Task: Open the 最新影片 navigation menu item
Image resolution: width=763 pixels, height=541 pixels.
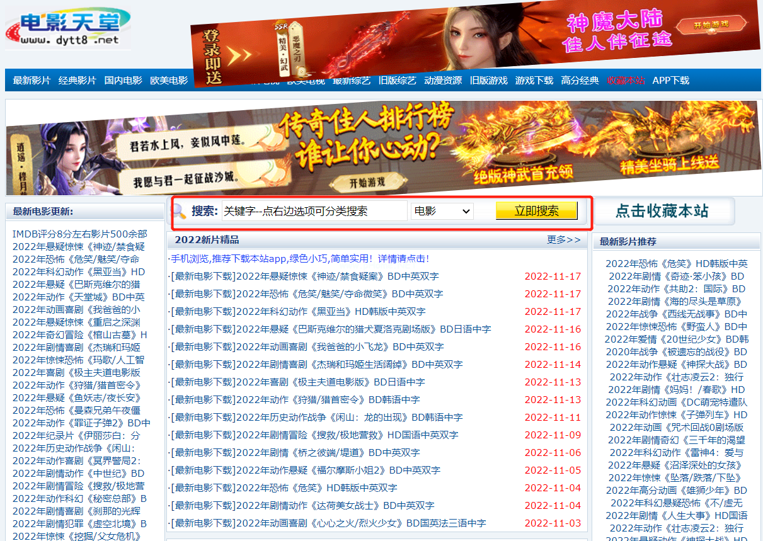Action: (x=32, y=81)
